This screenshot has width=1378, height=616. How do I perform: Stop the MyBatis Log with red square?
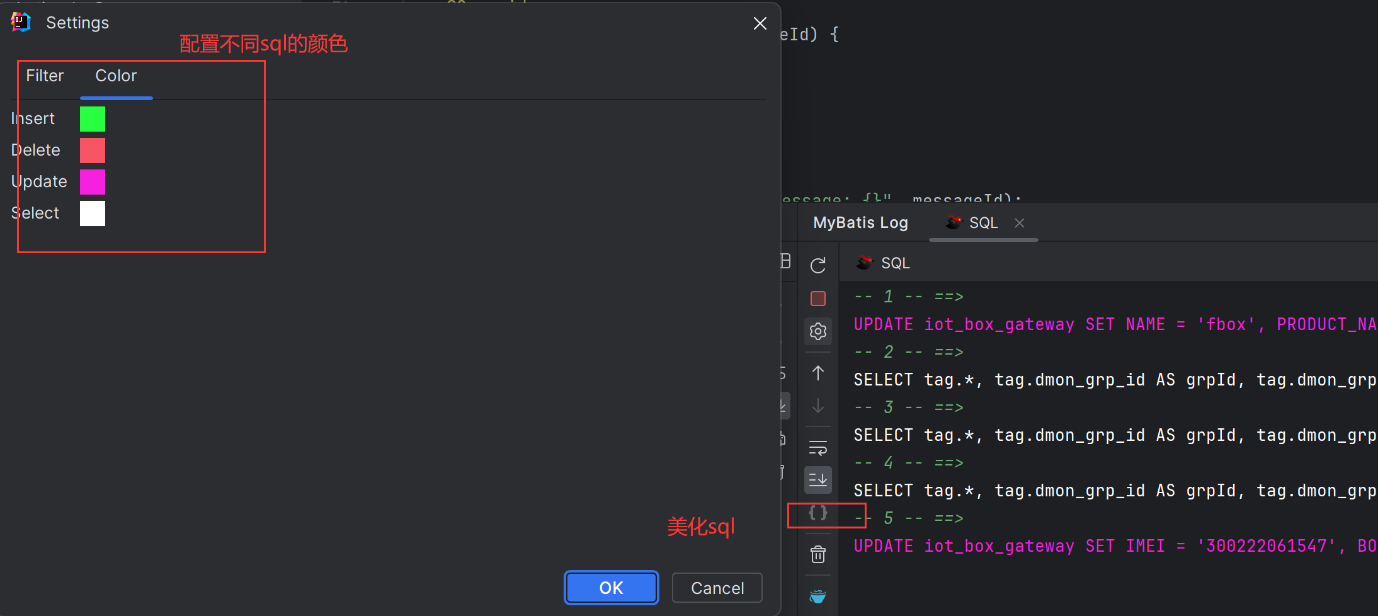point(817,299)
